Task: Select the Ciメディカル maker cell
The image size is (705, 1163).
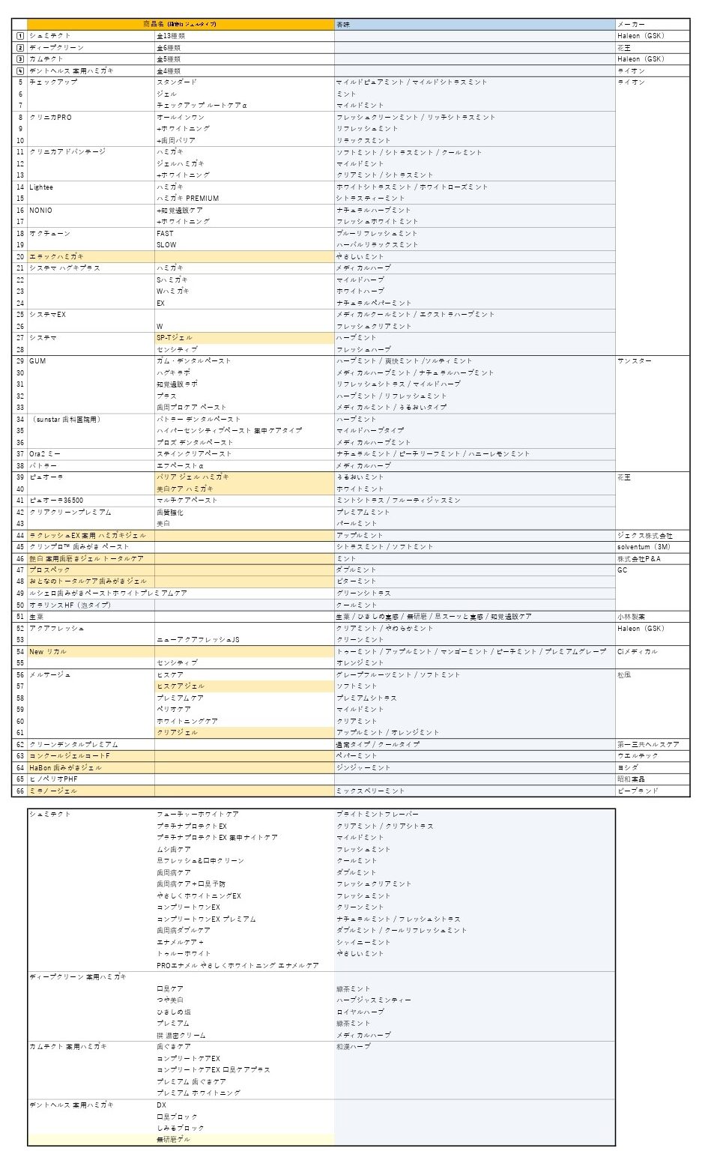Action: (653, 652)
